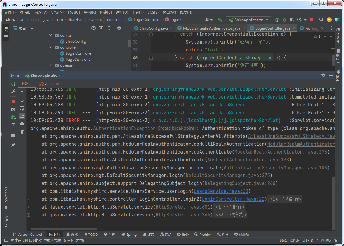Switch to the ShiroConfig.java editor tab
The width and height of the screenshot is (344, 246).
[153, 28]
